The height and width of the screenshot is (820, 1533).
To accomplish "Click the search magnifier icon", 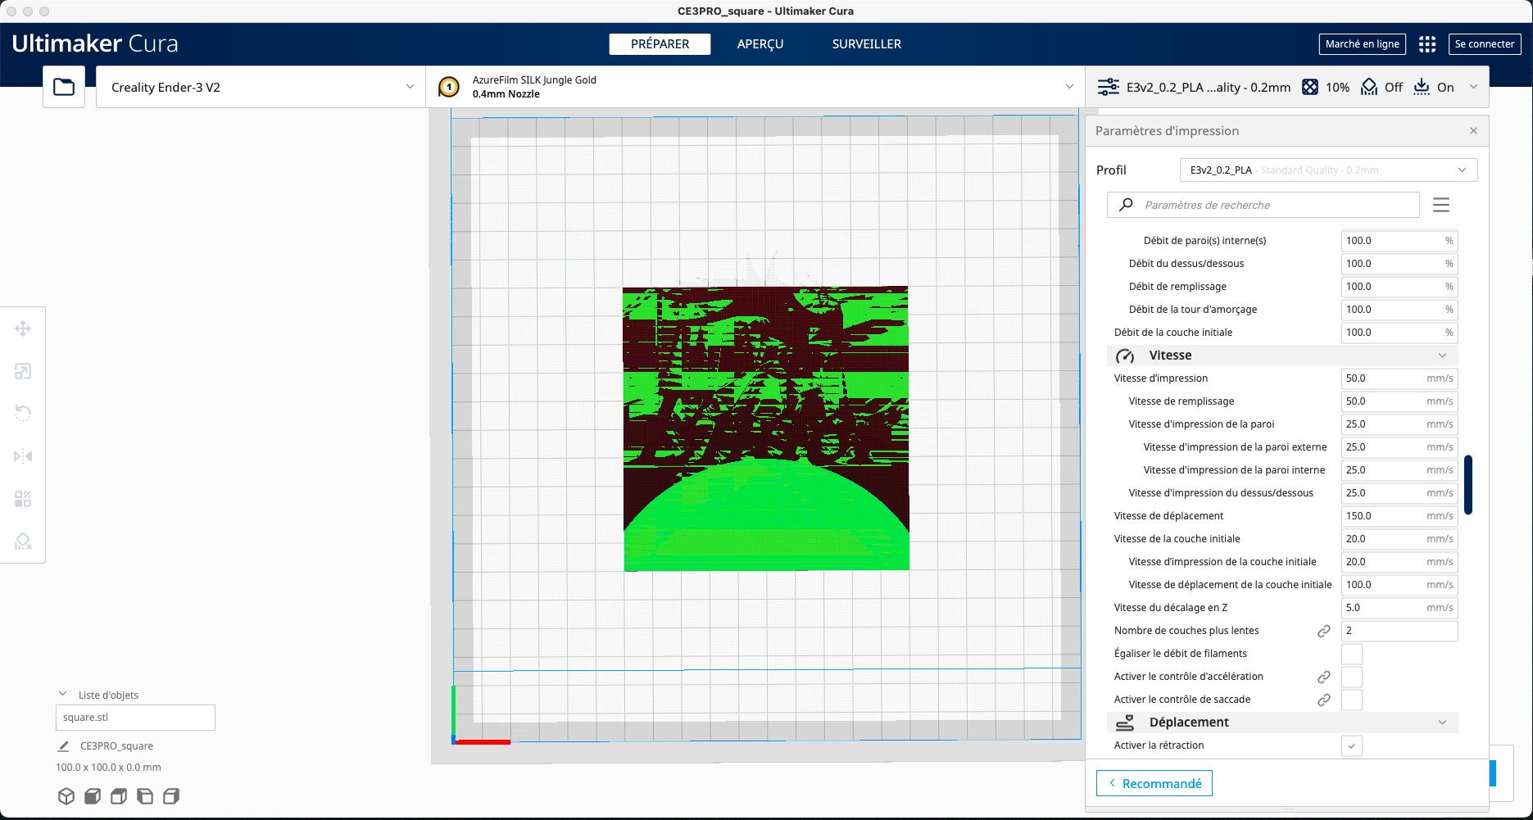I will click(1127, 205).
